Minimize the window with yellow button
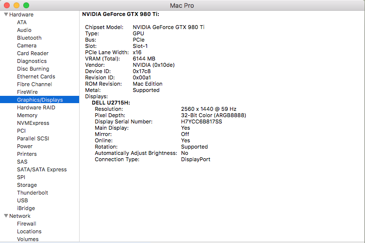This screenshot has width=365, height=243. click(x=17, y=5)
